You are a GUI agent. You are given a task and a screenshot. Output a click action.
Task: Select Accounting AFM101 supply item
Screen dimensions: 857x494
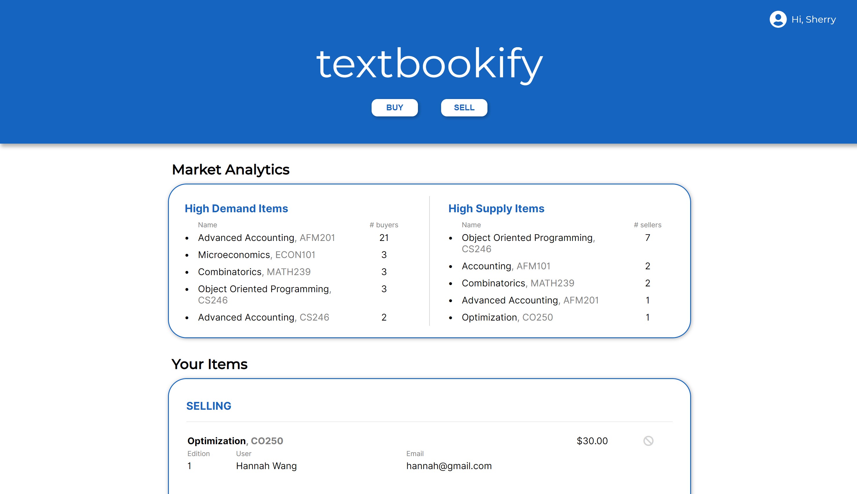click(505, 266)
